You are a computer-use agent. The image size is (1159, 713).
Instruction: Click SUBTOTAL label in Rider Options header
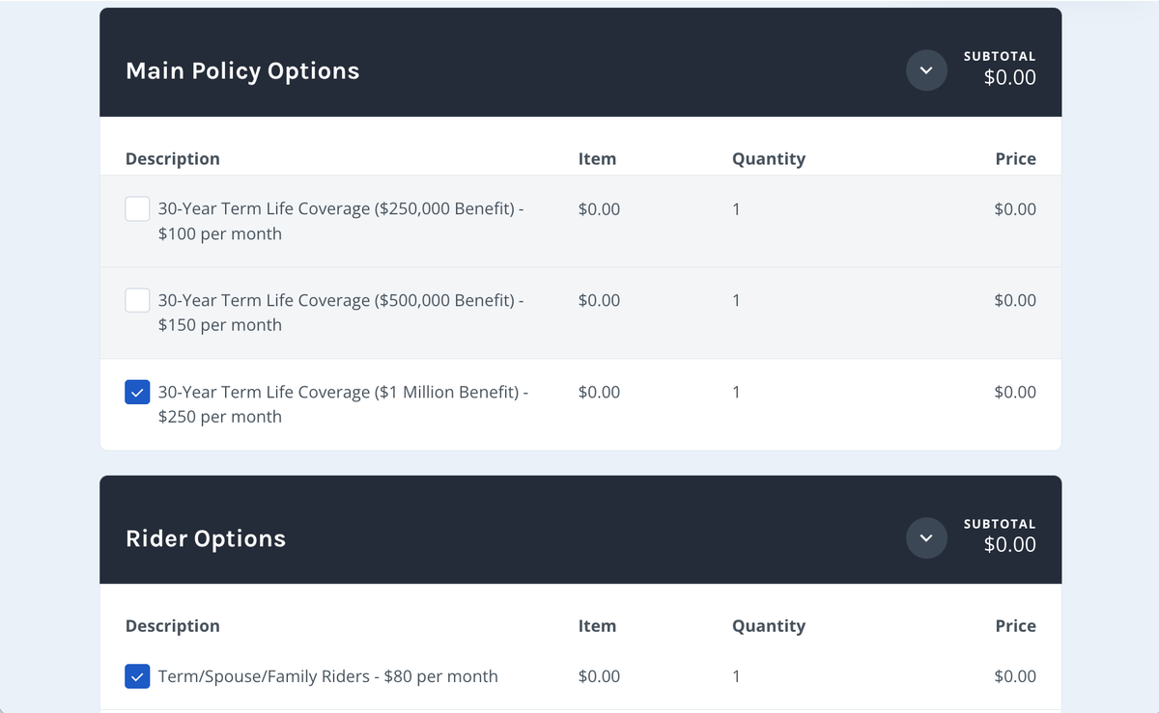[x=1000, y=524]
